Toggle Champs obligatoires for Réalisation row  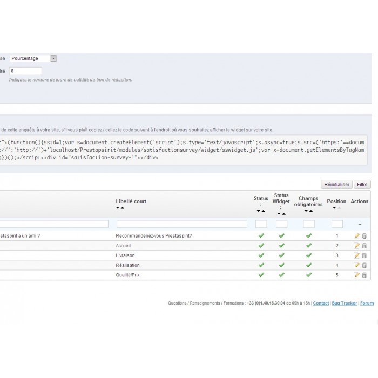[x=309, y=265]
